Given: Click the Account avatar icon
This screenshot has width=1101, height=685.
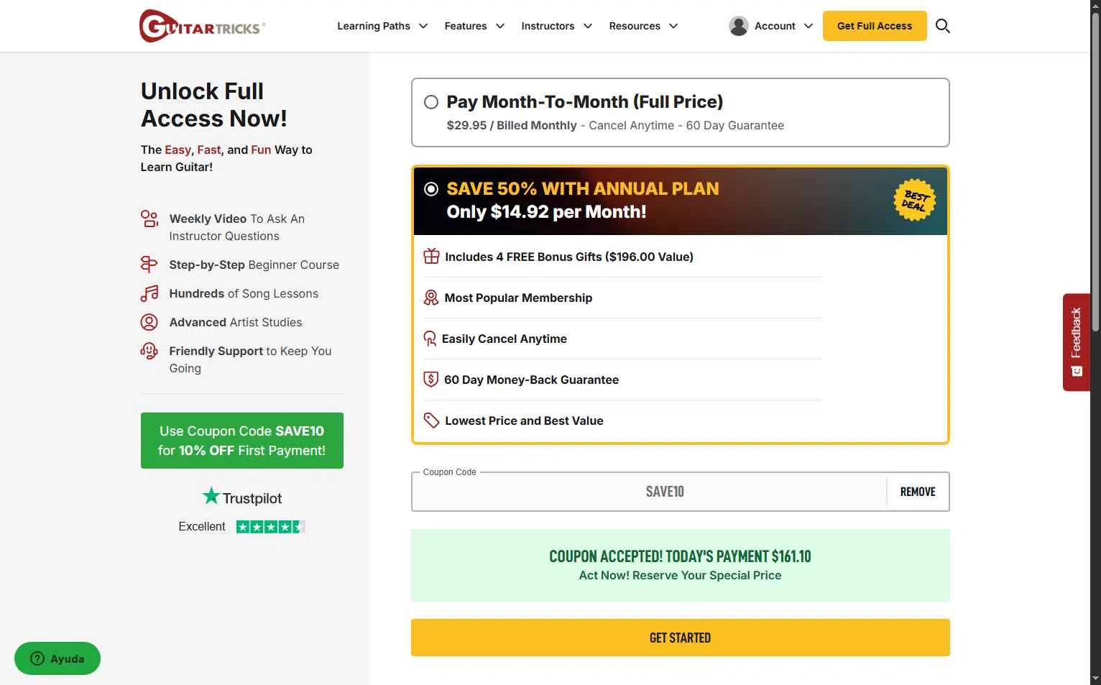Looking at the screenshot, I should [x=738, y=26].
